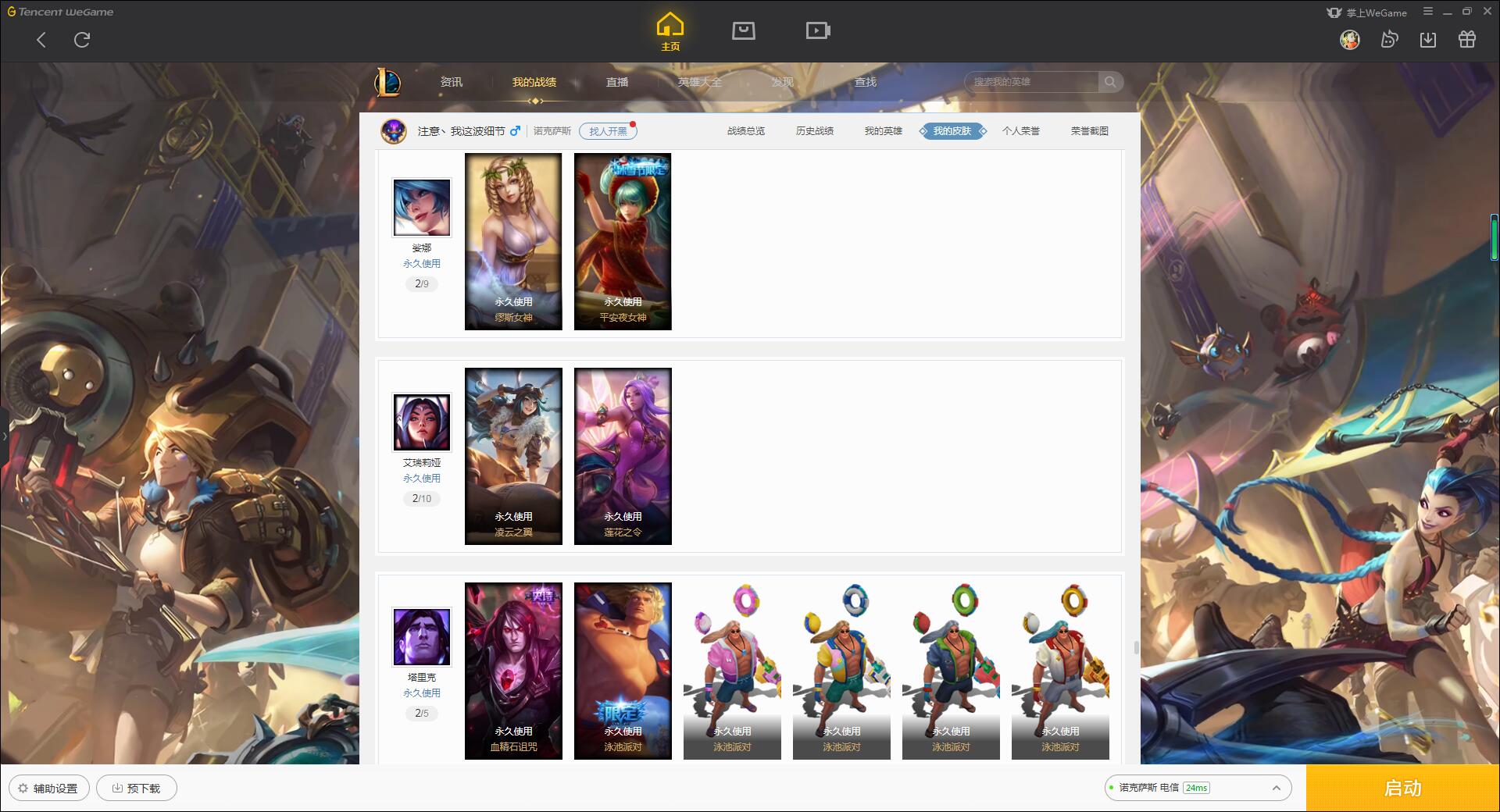Refresh the page with reload icon
The image size is (1500, 812).
click(x=82, y=40)
